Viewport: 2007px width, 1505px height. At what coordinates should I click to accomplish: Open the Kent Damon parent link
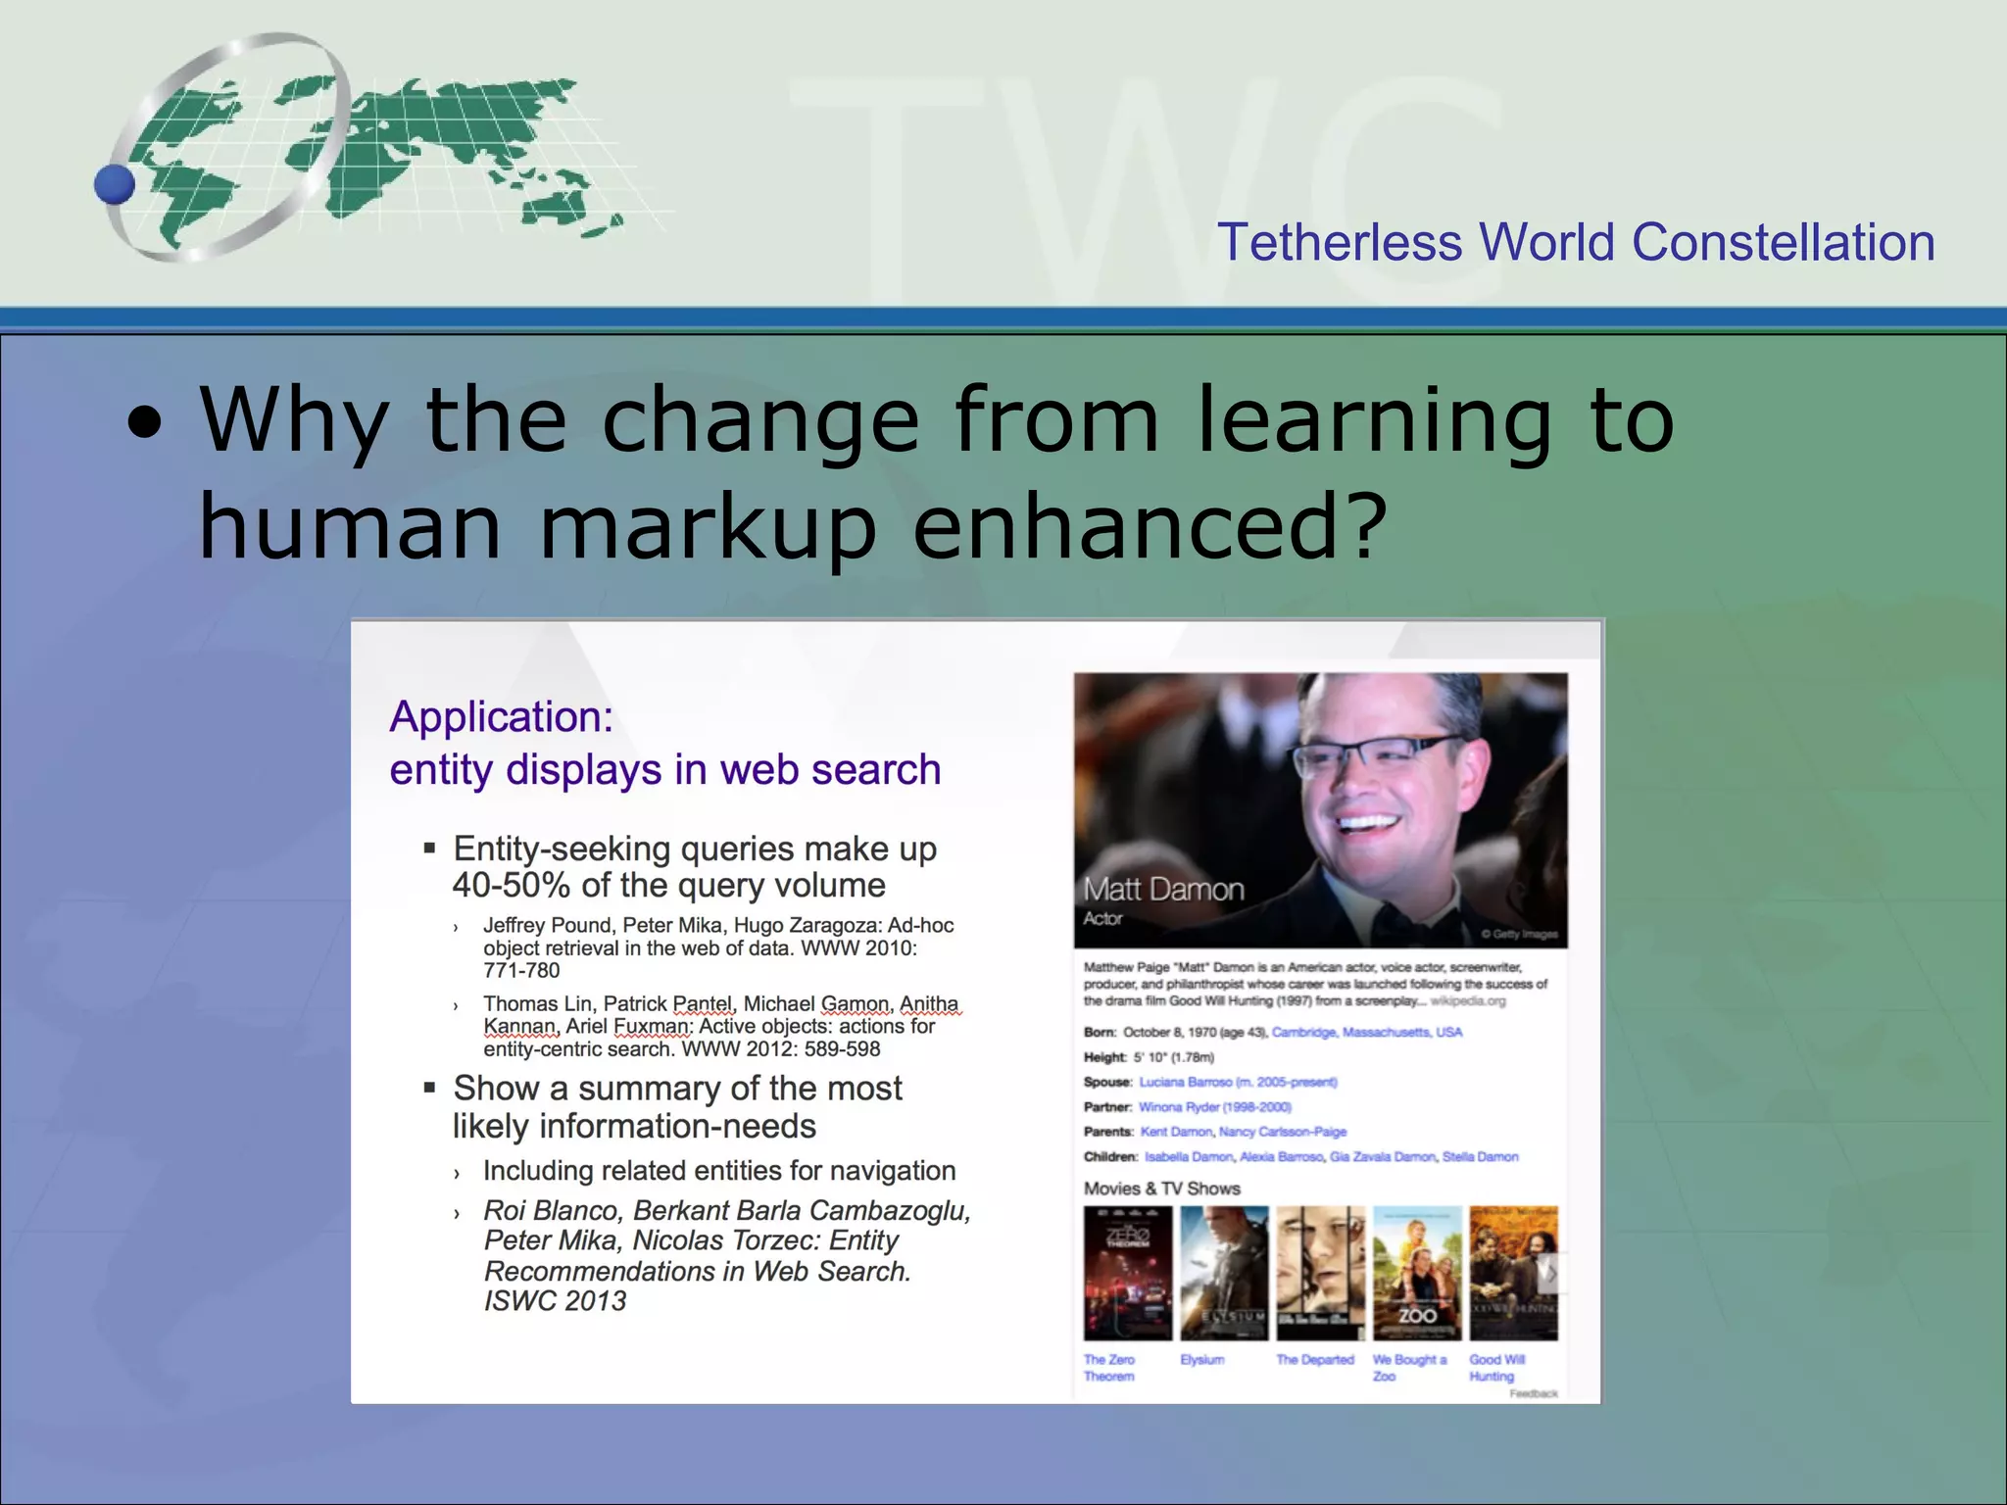tap(1176, 1132)
